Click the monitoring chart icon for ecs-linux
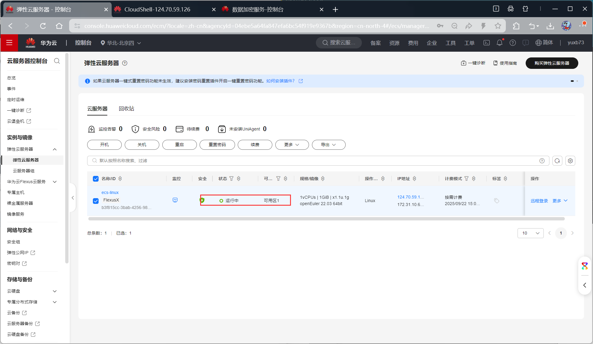Viewport: 593px width, 344px height. tap(175, 200)
